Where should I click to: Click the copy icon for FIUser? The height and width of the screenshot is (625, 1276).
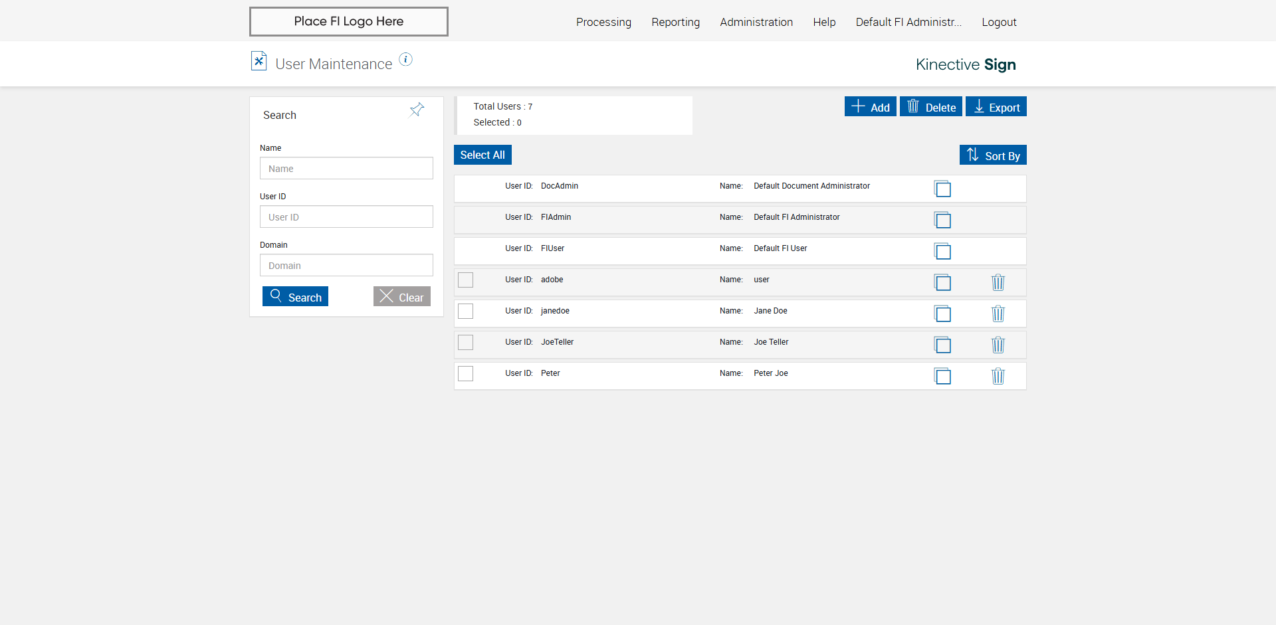pos(942,251)
